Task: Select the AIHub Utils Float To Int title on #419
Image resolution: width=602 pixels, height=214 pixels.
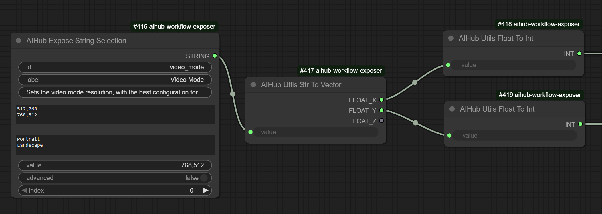Action: tap(497, 109)
